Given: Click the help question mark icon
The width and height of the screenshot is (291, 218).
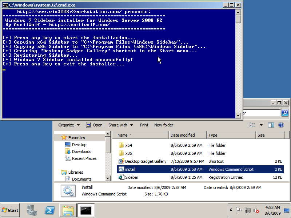Looking at the screenshot, I should click(x=281, y=125).
